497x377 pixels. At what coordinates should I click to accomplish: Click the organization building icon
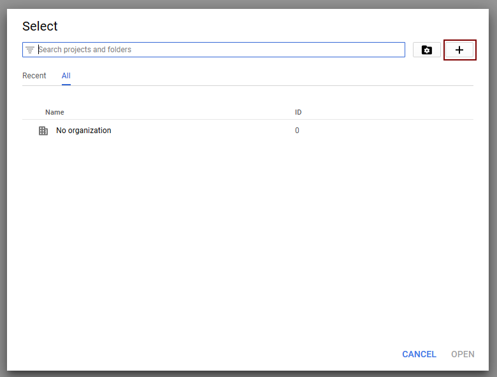tap(43, 131)
